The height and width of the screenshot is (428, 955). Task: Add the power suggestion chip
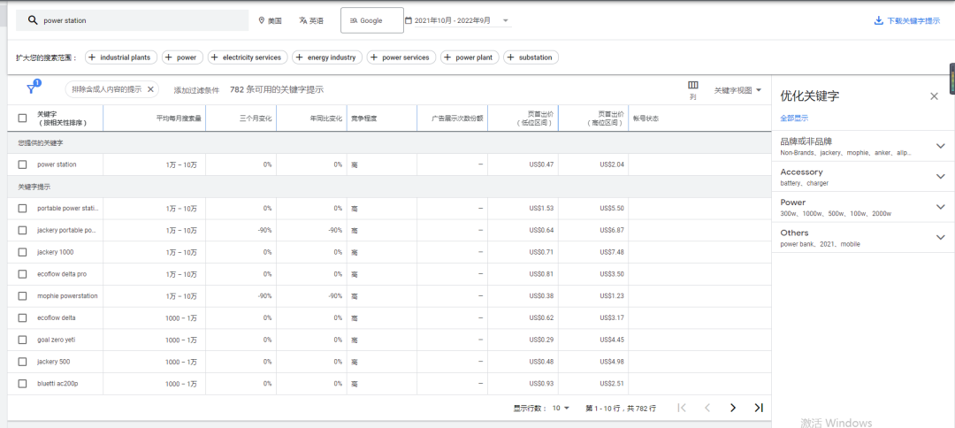tap(182, 57)
